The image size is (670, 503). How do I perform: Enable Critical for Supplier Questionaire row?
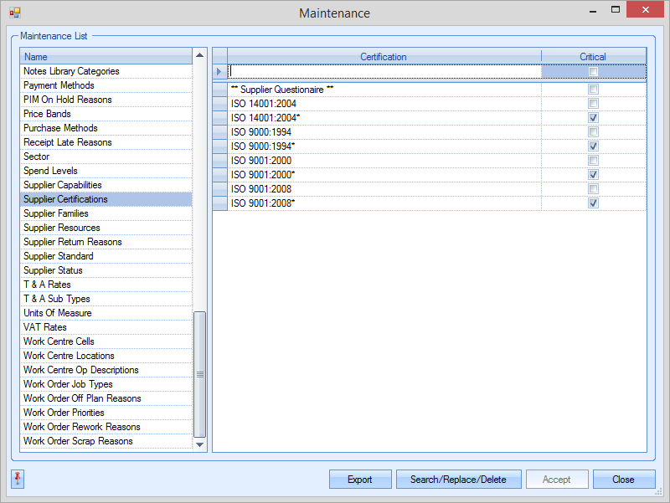(x=593, y=90)
